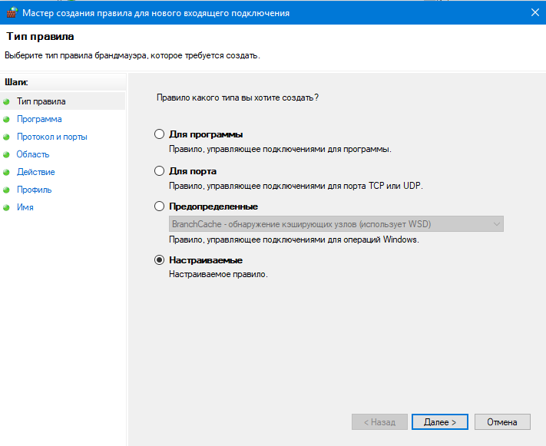Viewport: 546px width, 446px height.
Task: Click the green bullet next to Профиль
Action: tap(7, 190)
